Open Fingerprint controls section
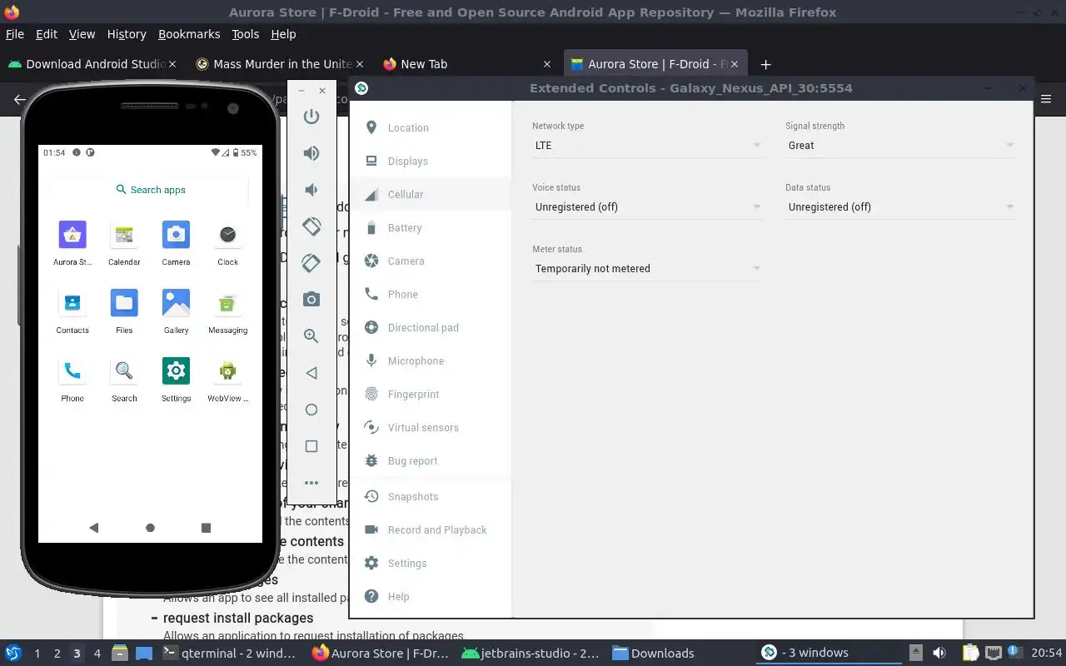Image resolution: width=1066 pixels, height=666 pixels. [x=431, y=394]
